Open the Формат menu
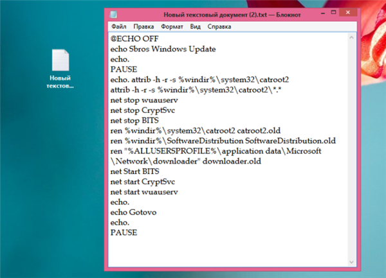386x278 pixels. (x=172, y=26)
